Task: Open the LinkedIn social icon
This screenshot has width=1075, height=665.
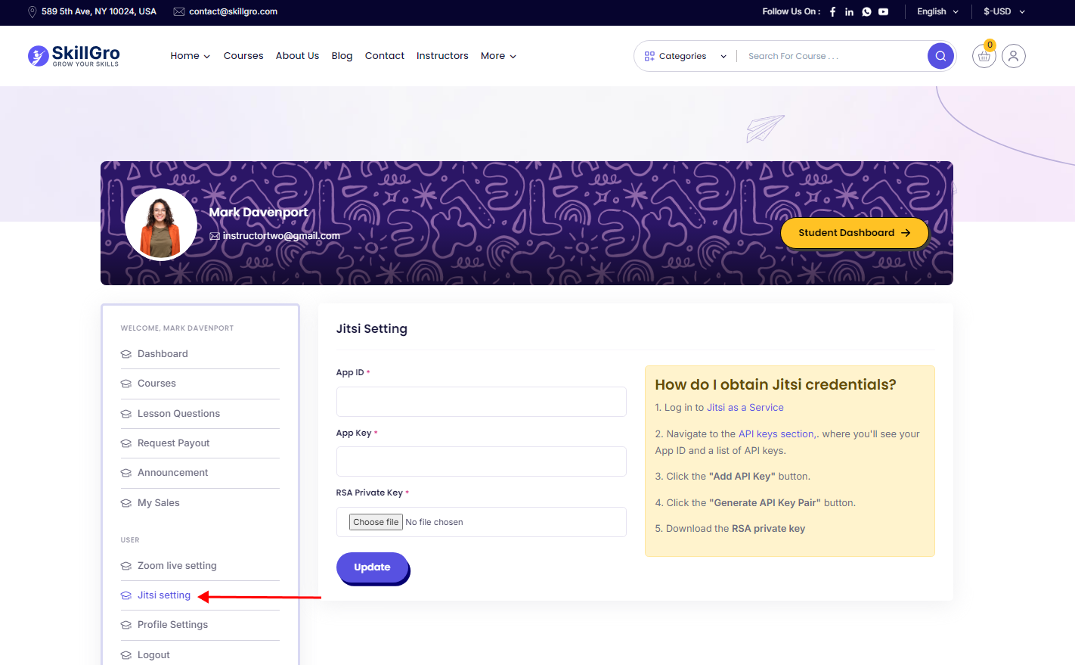Action: pyautogui.click(x=849, y=12)
